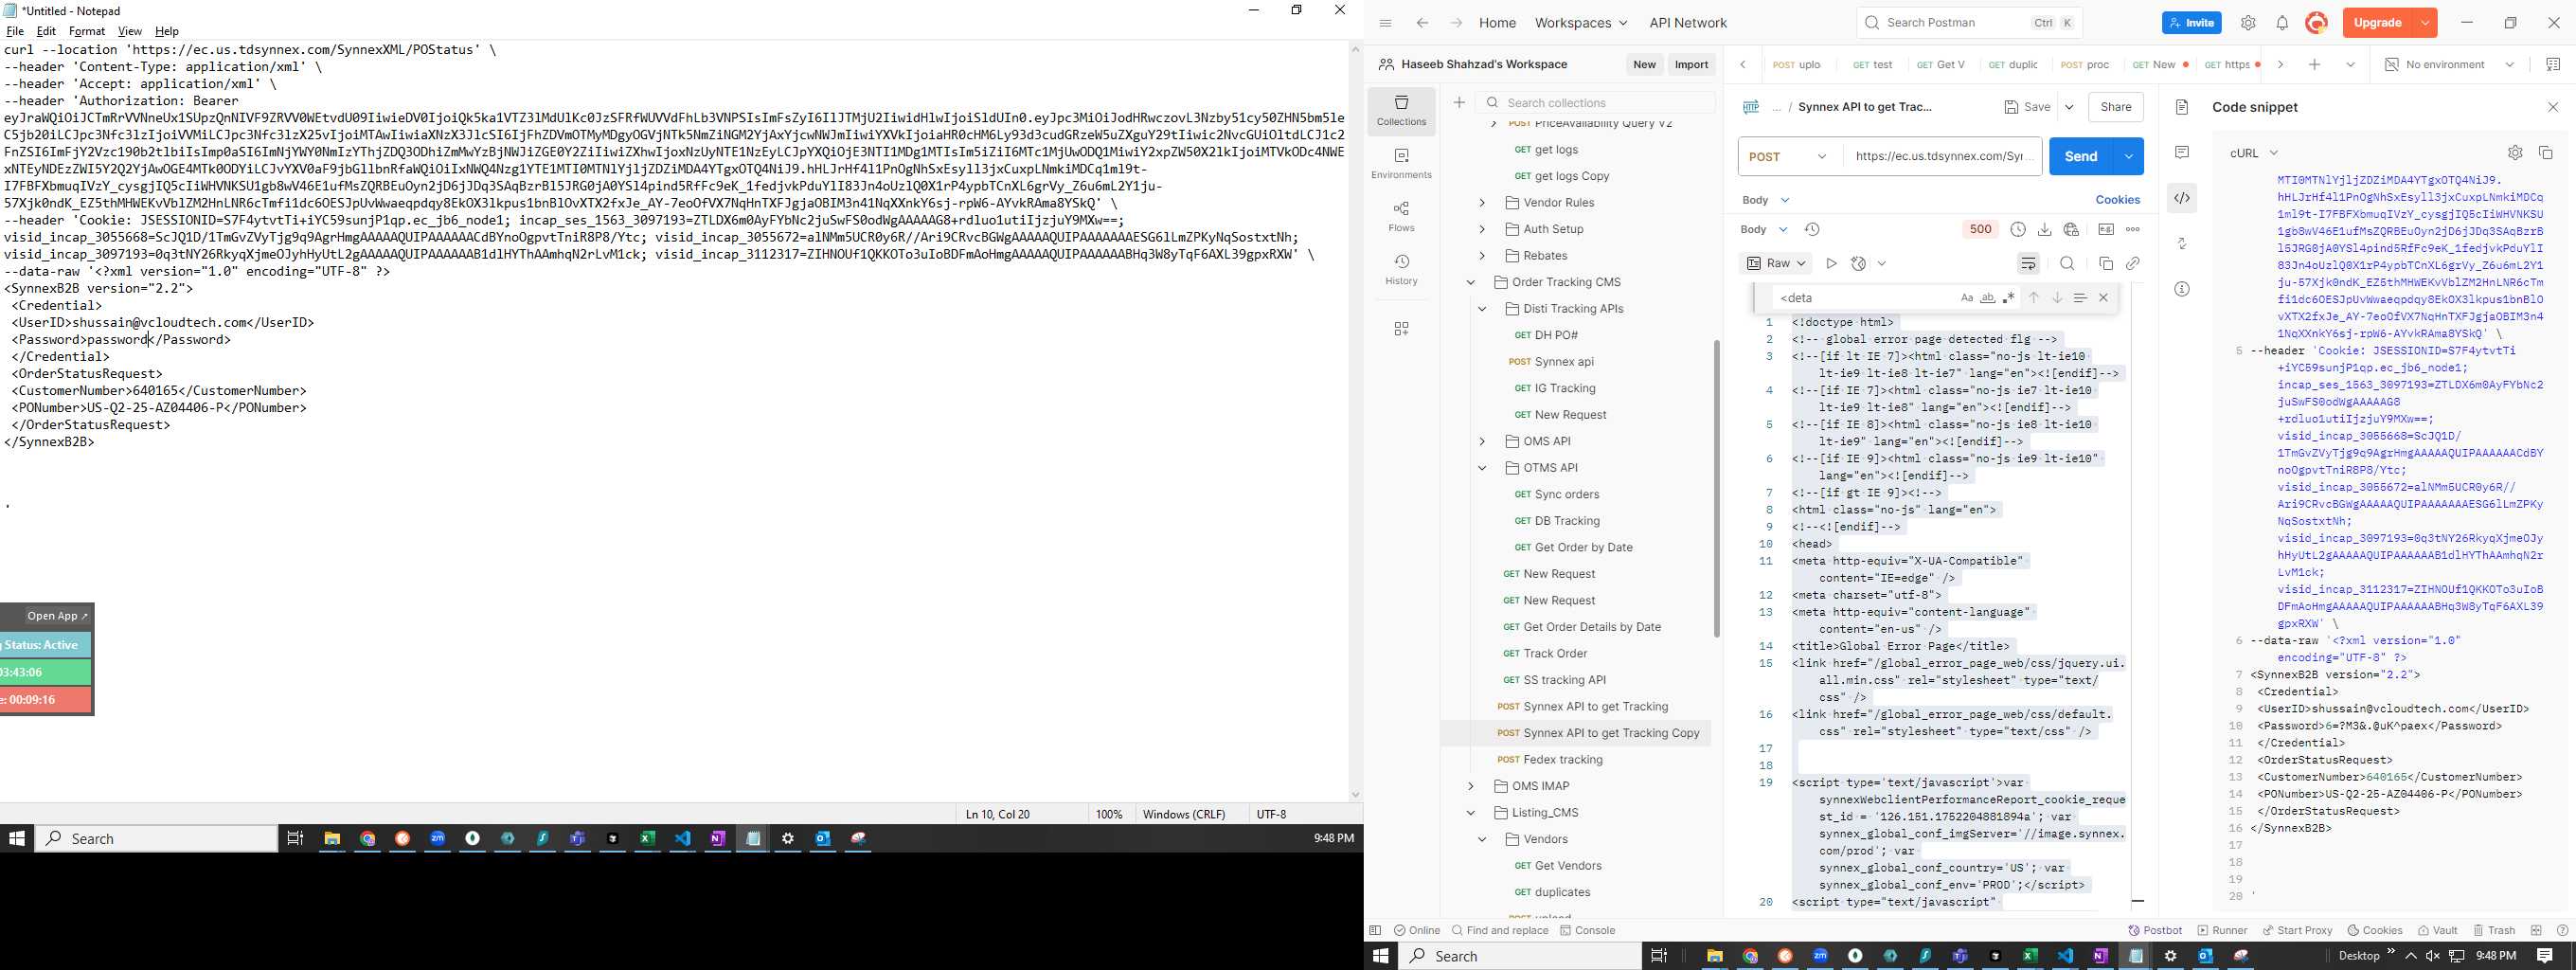This screenshot has width=2576, height=970.
Task: Toggle match whole word in find box
Action: 1988,298
